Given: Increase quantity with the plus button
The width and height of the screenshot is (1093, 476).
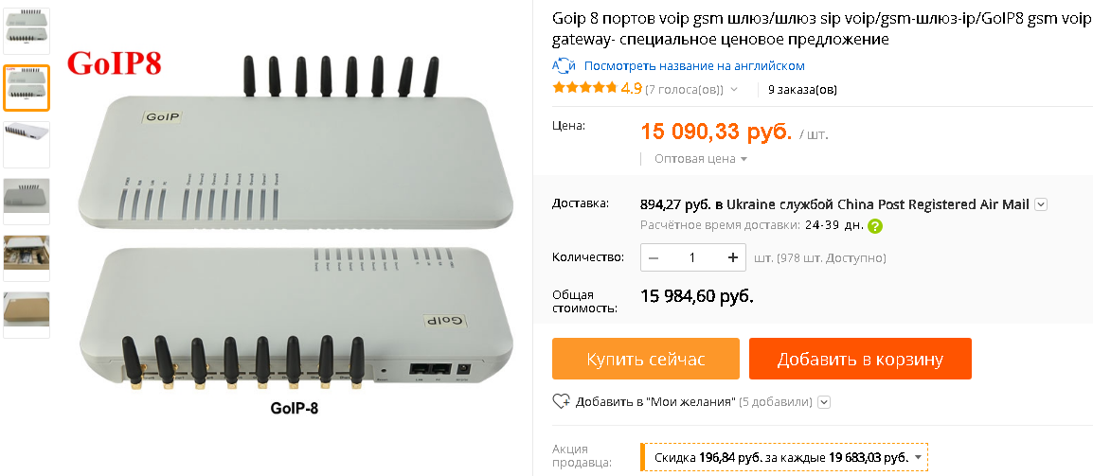Looking at the screenshot, I should click(x=733, y=257).
